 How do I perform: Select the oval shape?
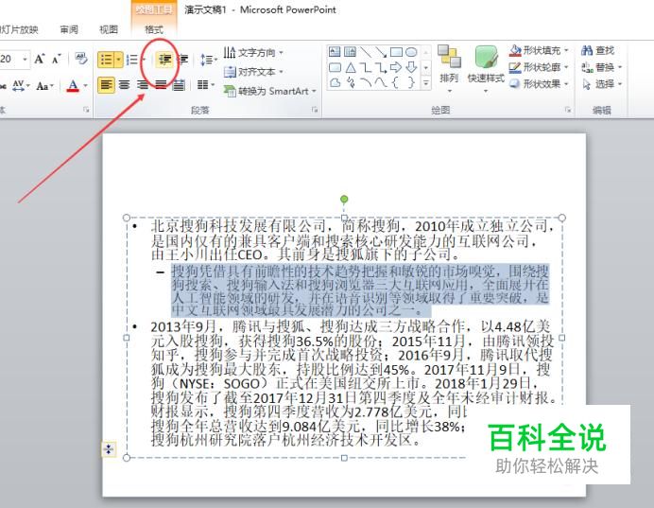point(411,52)
